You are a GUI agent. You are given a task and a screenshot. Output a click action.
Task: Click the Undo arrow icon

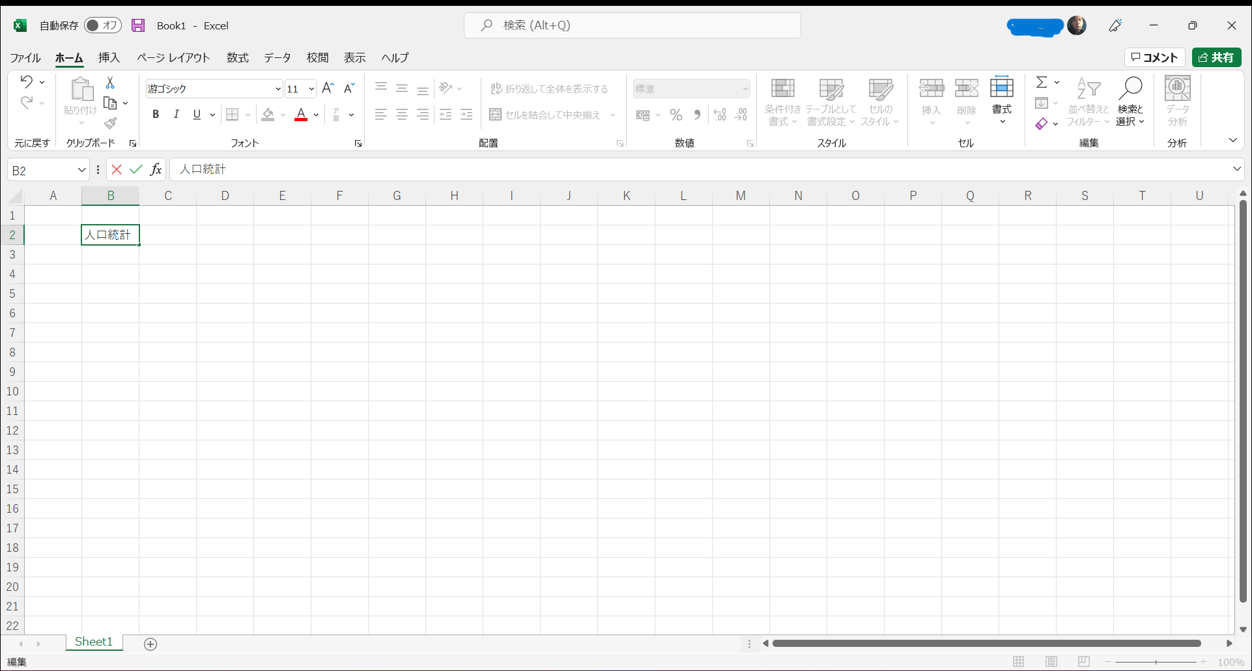(26, 82)
